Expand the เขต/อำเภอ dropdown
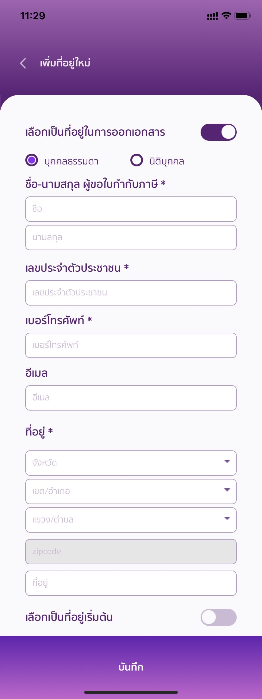This screenshot has height=699, width=262. point(131,491)
